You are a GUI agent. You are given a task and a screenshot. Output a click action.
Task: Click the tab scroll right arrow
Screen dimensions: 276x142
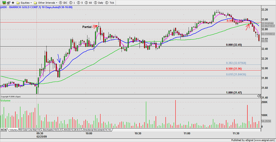[x=5, y=130]
